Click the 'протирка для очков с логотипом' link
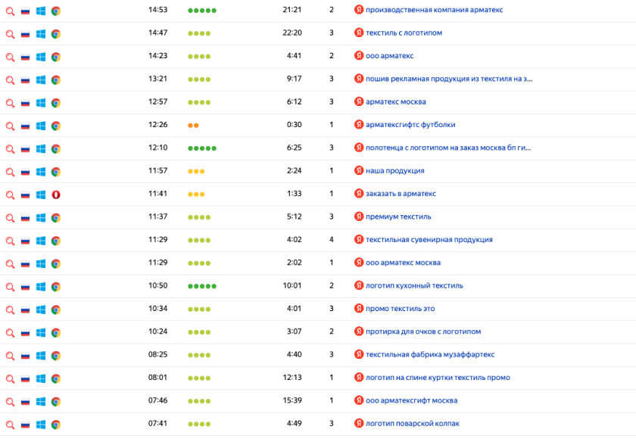The image size is (636, 439). [x=422, y=332]
